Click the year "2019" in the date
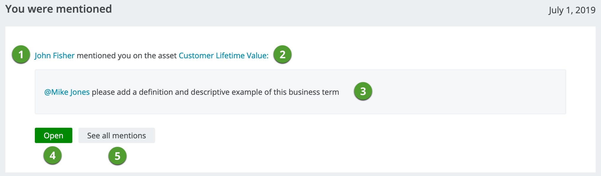601x176 pixels. coord(585,10)
